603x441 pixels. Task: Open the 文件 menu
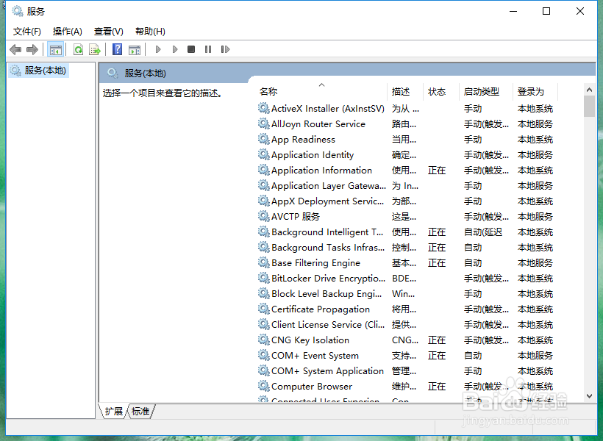(26, 31)
